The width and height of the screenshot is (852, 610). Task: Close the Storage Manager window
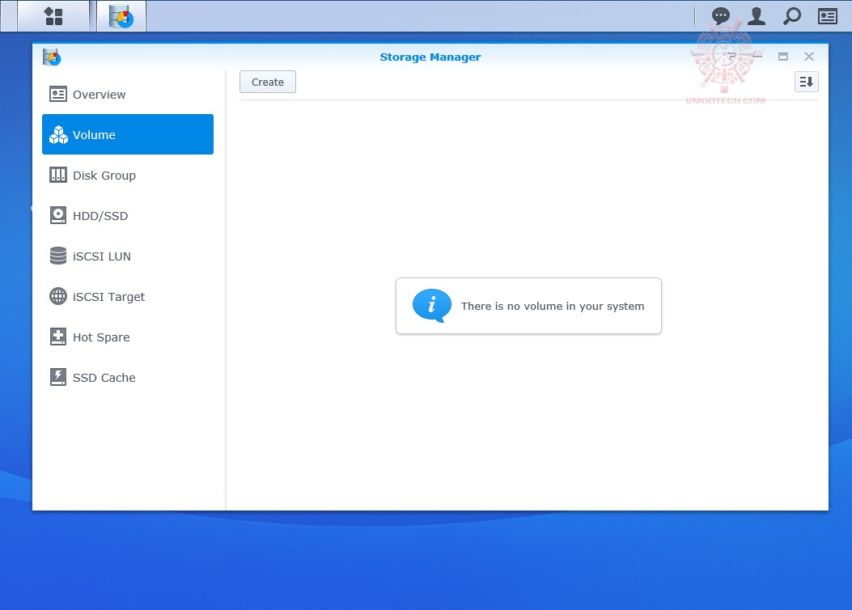[x=809, y=57]
